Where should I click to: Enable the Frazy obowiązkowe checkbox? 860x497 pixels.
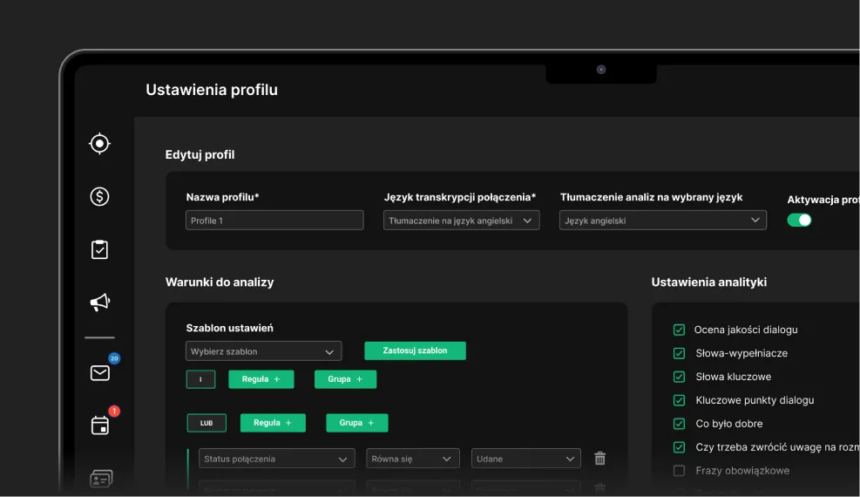[680, 471]
